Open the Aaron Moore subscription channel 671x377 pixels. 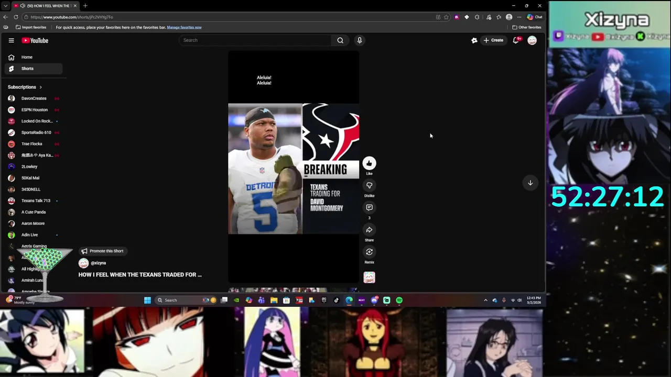click(34, 224)
